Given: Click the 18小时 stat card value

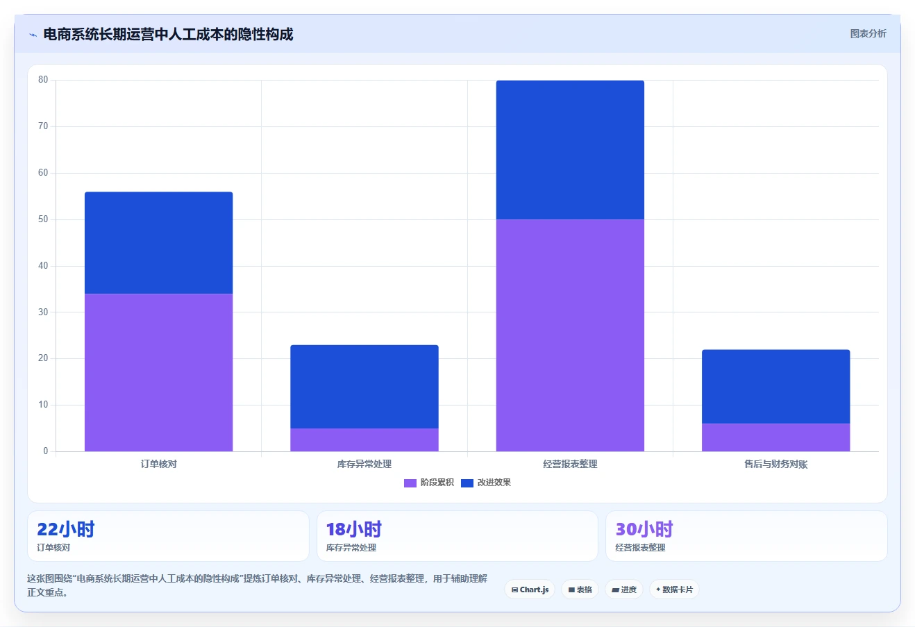Looking at the screenshot, I should point(354,529).
